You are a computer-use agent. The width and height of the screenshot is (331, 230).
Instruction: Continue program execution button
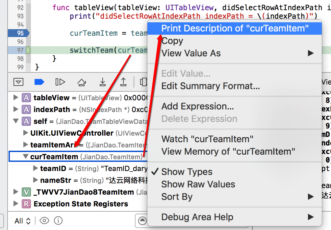pos(60,82)
